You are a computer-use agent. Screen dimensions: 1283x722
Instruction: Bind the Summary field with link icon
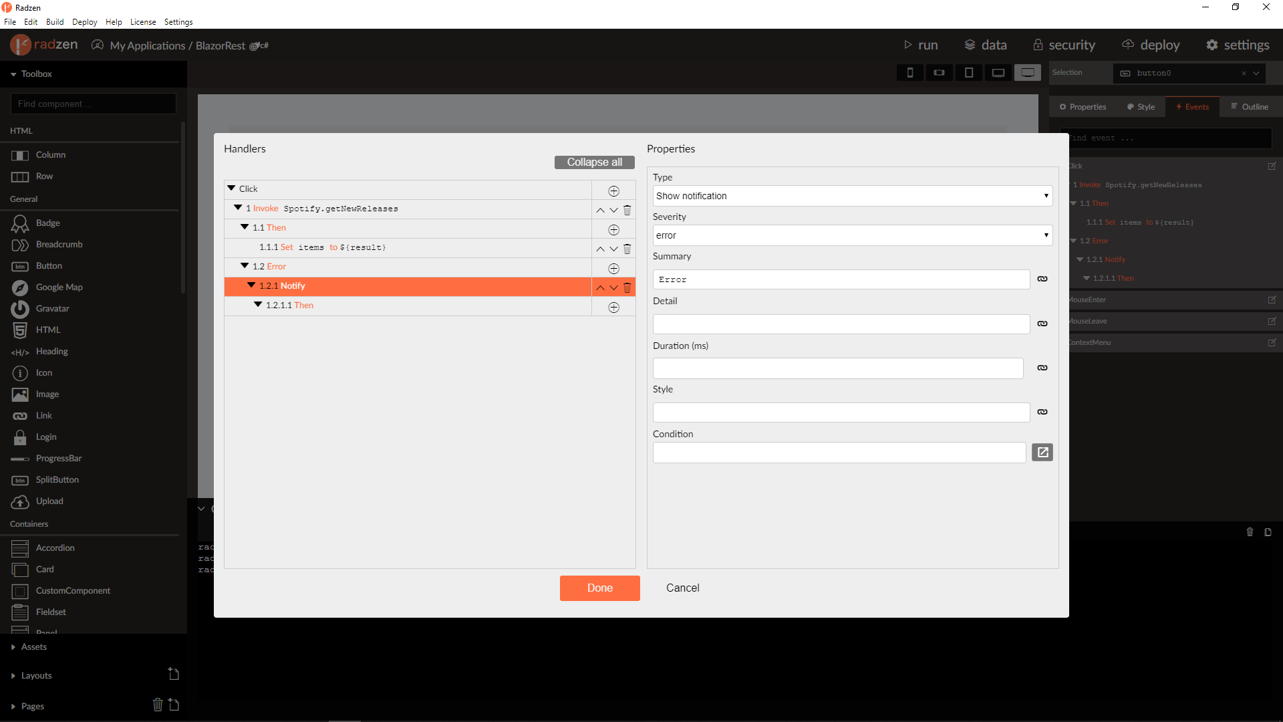1042,279
